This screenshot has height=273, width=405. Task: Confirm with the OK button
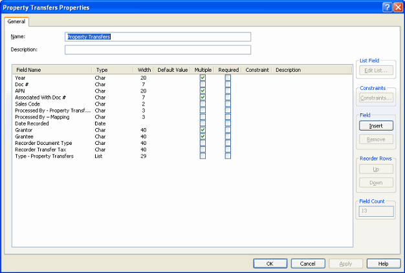click(270, 264)
